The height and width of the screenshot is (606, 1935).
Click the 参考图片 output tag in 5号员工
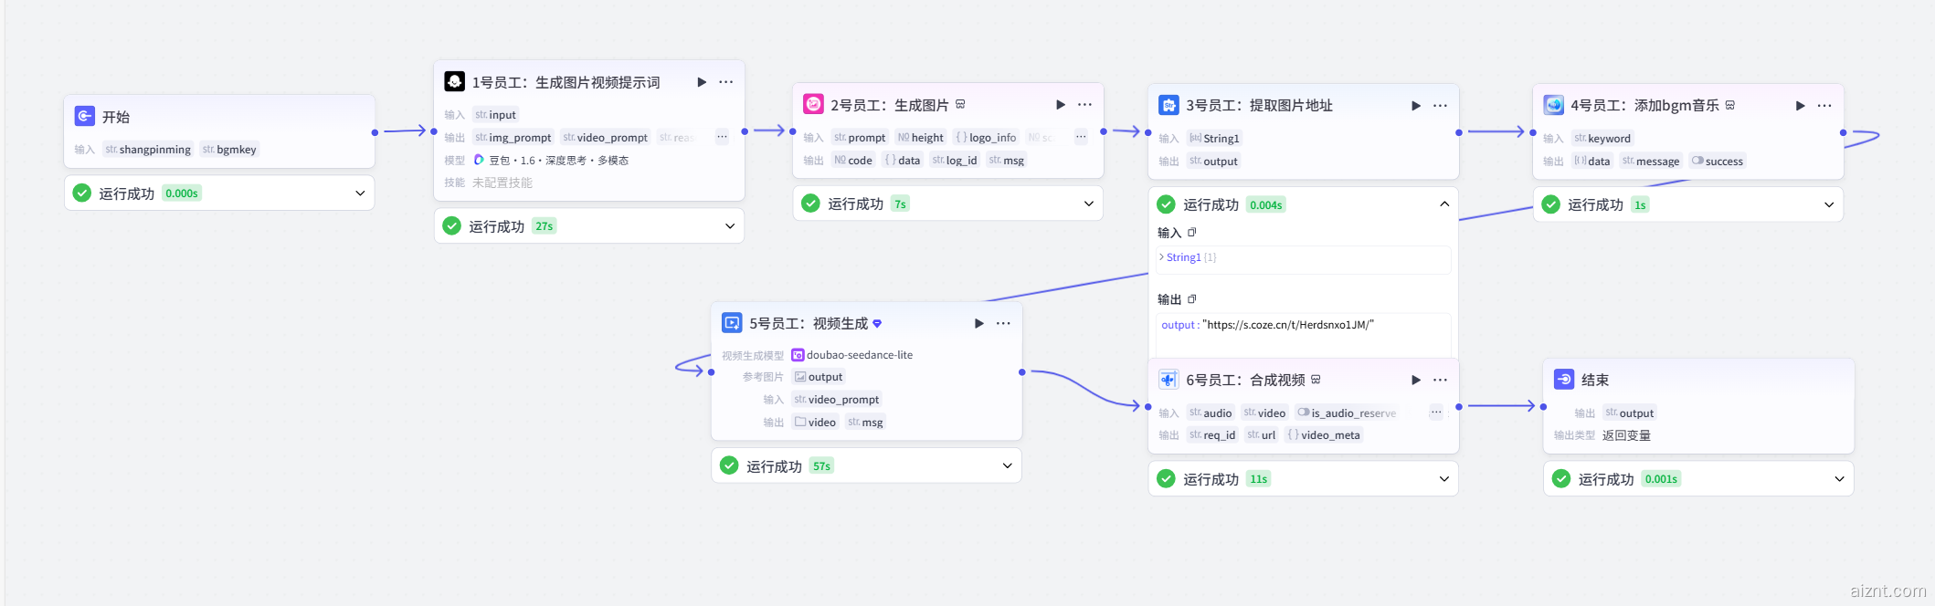click(x=819, y=377)
